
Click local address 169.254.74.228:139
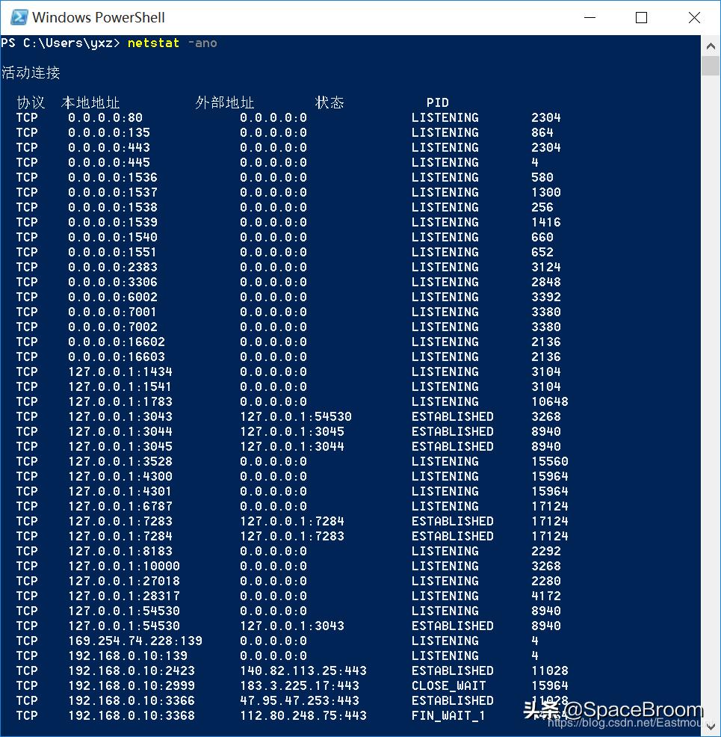(x=135, y=641)
